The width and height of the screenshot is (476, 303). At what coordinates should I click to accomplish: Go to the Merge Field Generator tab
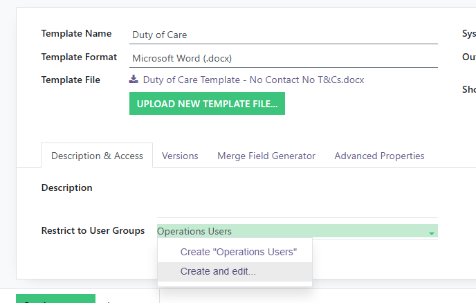coord(266,156)
